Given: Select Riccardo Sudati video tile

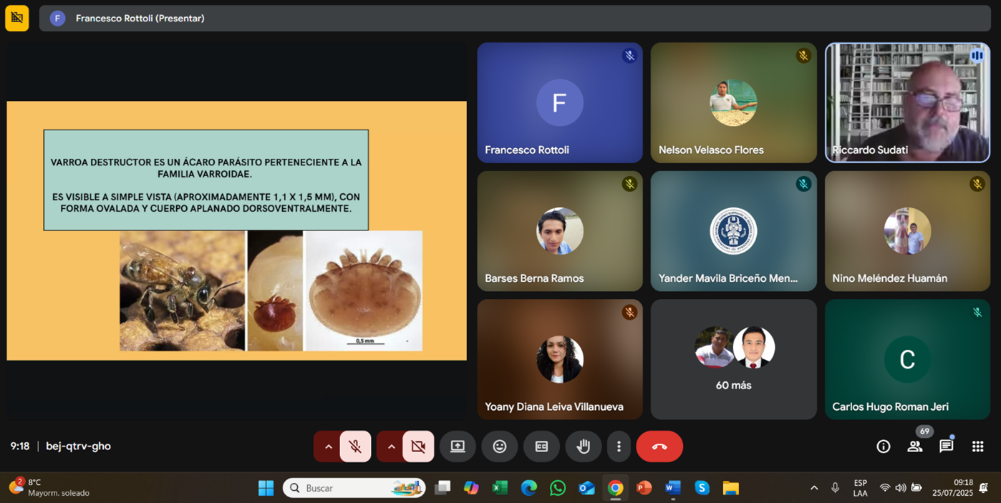Looking at the screenshot, I should pos(907,102).
